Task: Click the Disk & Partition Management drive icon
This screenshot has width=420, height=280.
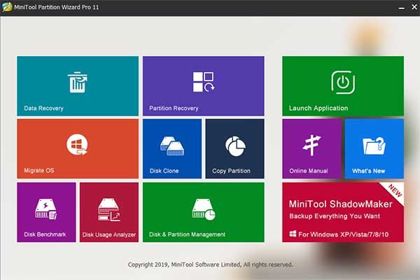Action: (204, 209)
